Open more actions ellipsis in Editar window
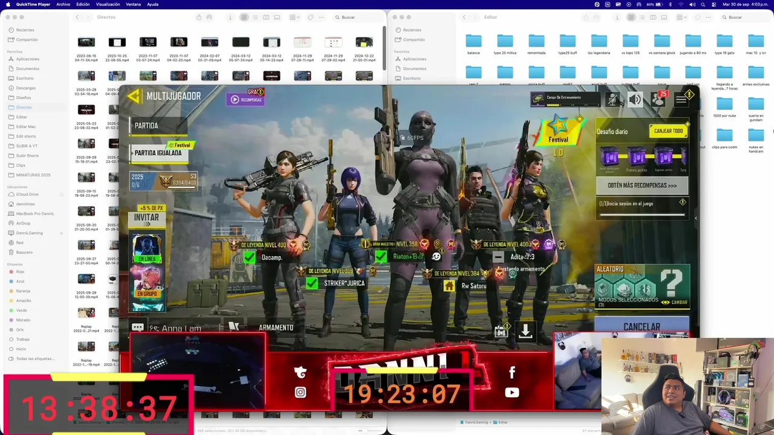The width and height of the screenshot is (774, 435). click(708, 17)
